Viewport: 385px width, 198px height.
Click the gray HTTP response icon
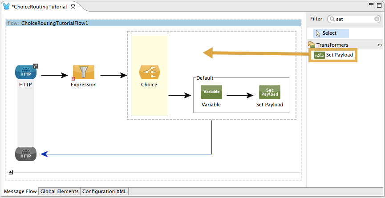26,154
